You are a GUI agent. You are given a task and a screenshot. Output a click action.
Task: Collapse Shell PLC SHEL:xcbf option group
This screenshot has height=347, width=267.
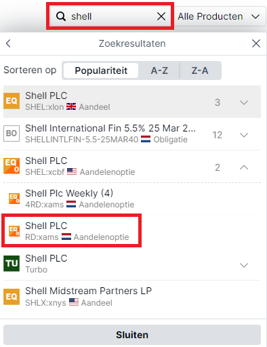tap(244, 167)
